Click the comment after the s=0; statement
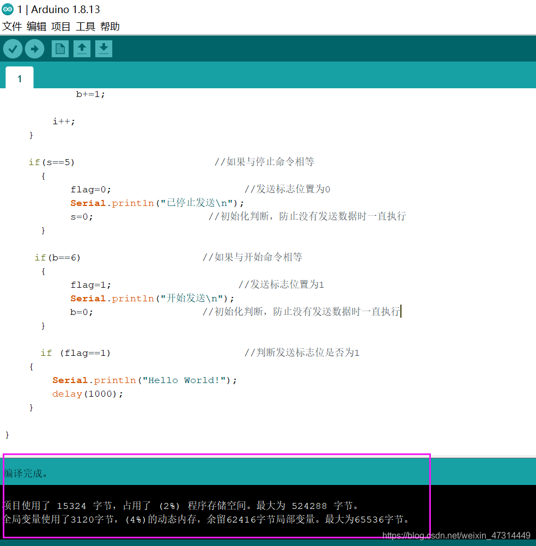536x546 pixels. [x=307, y=216]
